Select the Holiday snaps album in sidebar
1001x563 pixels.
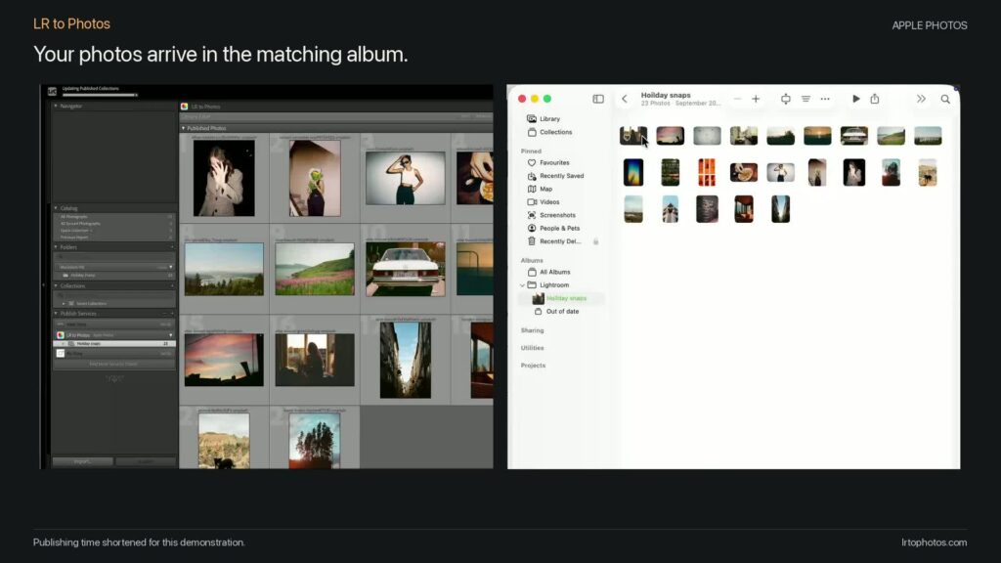click(x=560, y=298)
